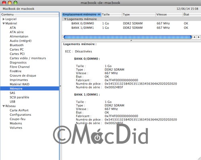Select the highlighted Mémoire entry
Viewport: 201px width, 160px height.
click(x=30, y=88)
